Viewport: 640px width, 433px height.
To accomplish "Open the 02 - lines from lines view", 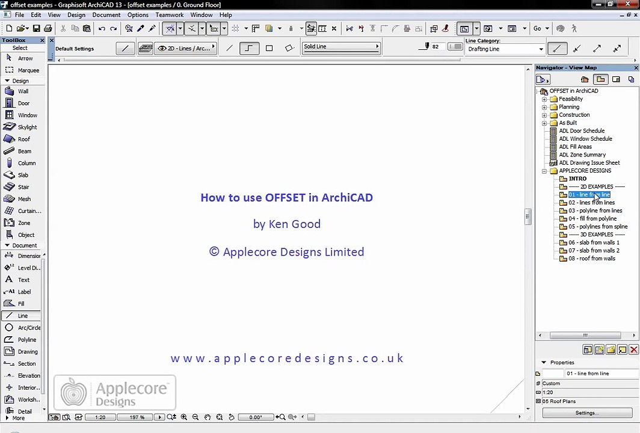I will click(591, 203).
